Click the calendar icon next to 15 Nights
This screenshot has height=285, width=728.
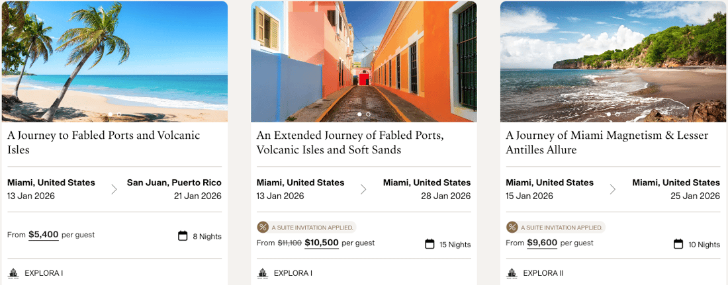tap(430, 244)
